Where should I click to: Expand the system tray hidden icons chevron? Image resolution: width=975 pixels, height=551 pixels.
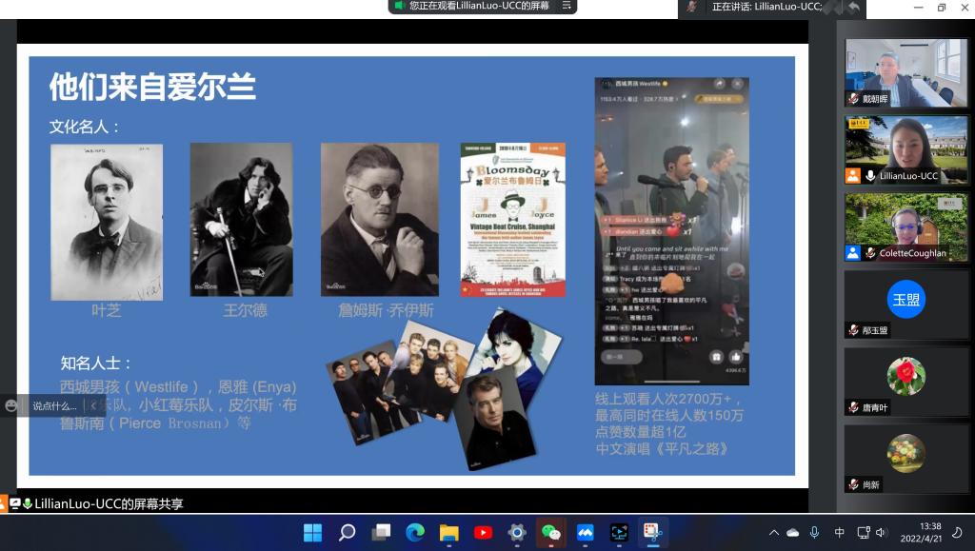tap(774, 532)
